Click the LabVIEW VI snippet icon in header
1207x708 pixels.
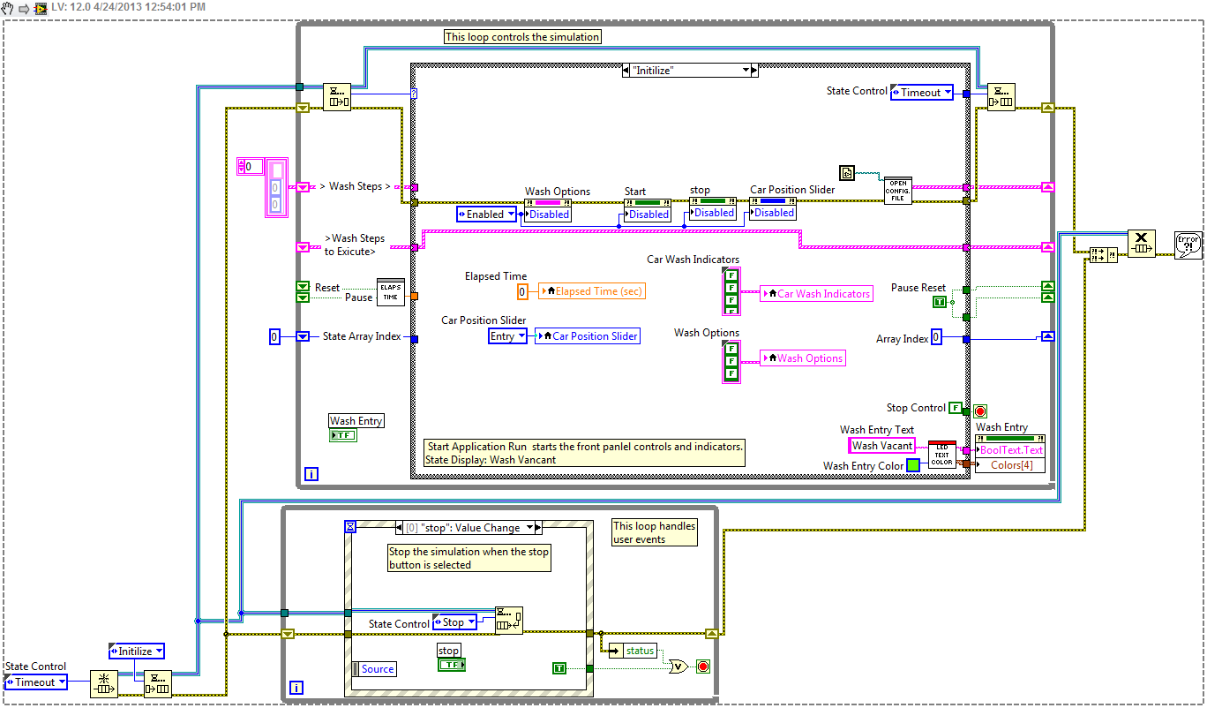click(x=40, y=7)
